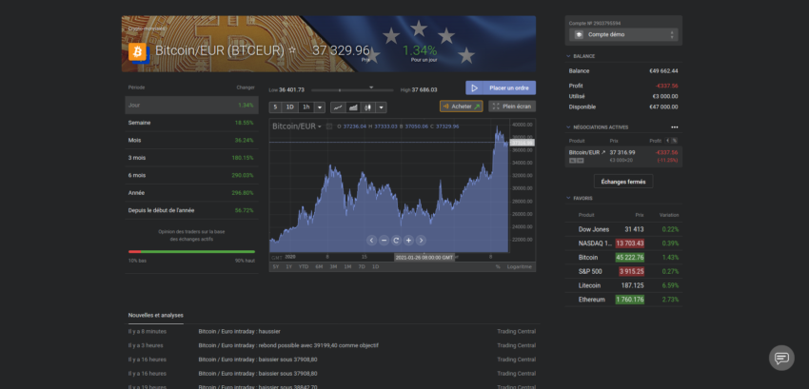The height and width of the screenshot is (389, 809).
Task: Toggle percent scale on chart
Action: click(x=498, y=266)
